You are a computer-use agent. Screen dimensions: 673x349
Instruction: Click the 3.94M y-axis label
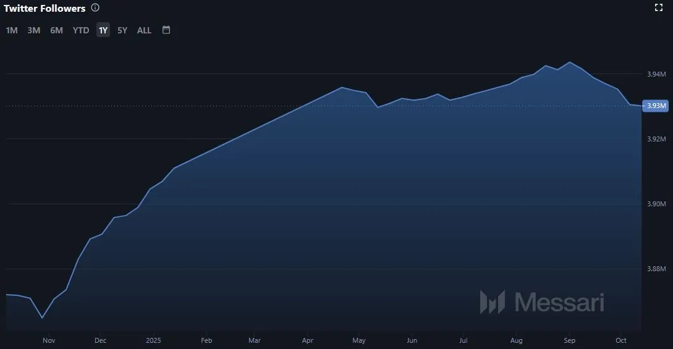[656, 74]
